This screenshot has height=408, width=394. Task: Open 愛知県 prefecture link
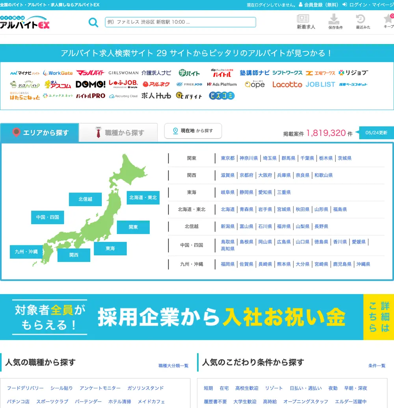tap(265, 192)
